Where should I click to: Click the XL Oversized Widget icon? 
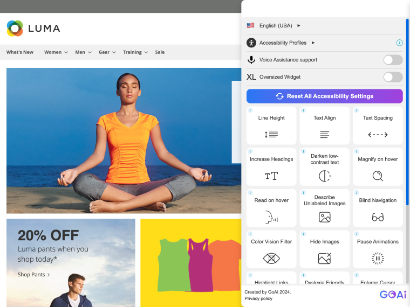(251, 77)
